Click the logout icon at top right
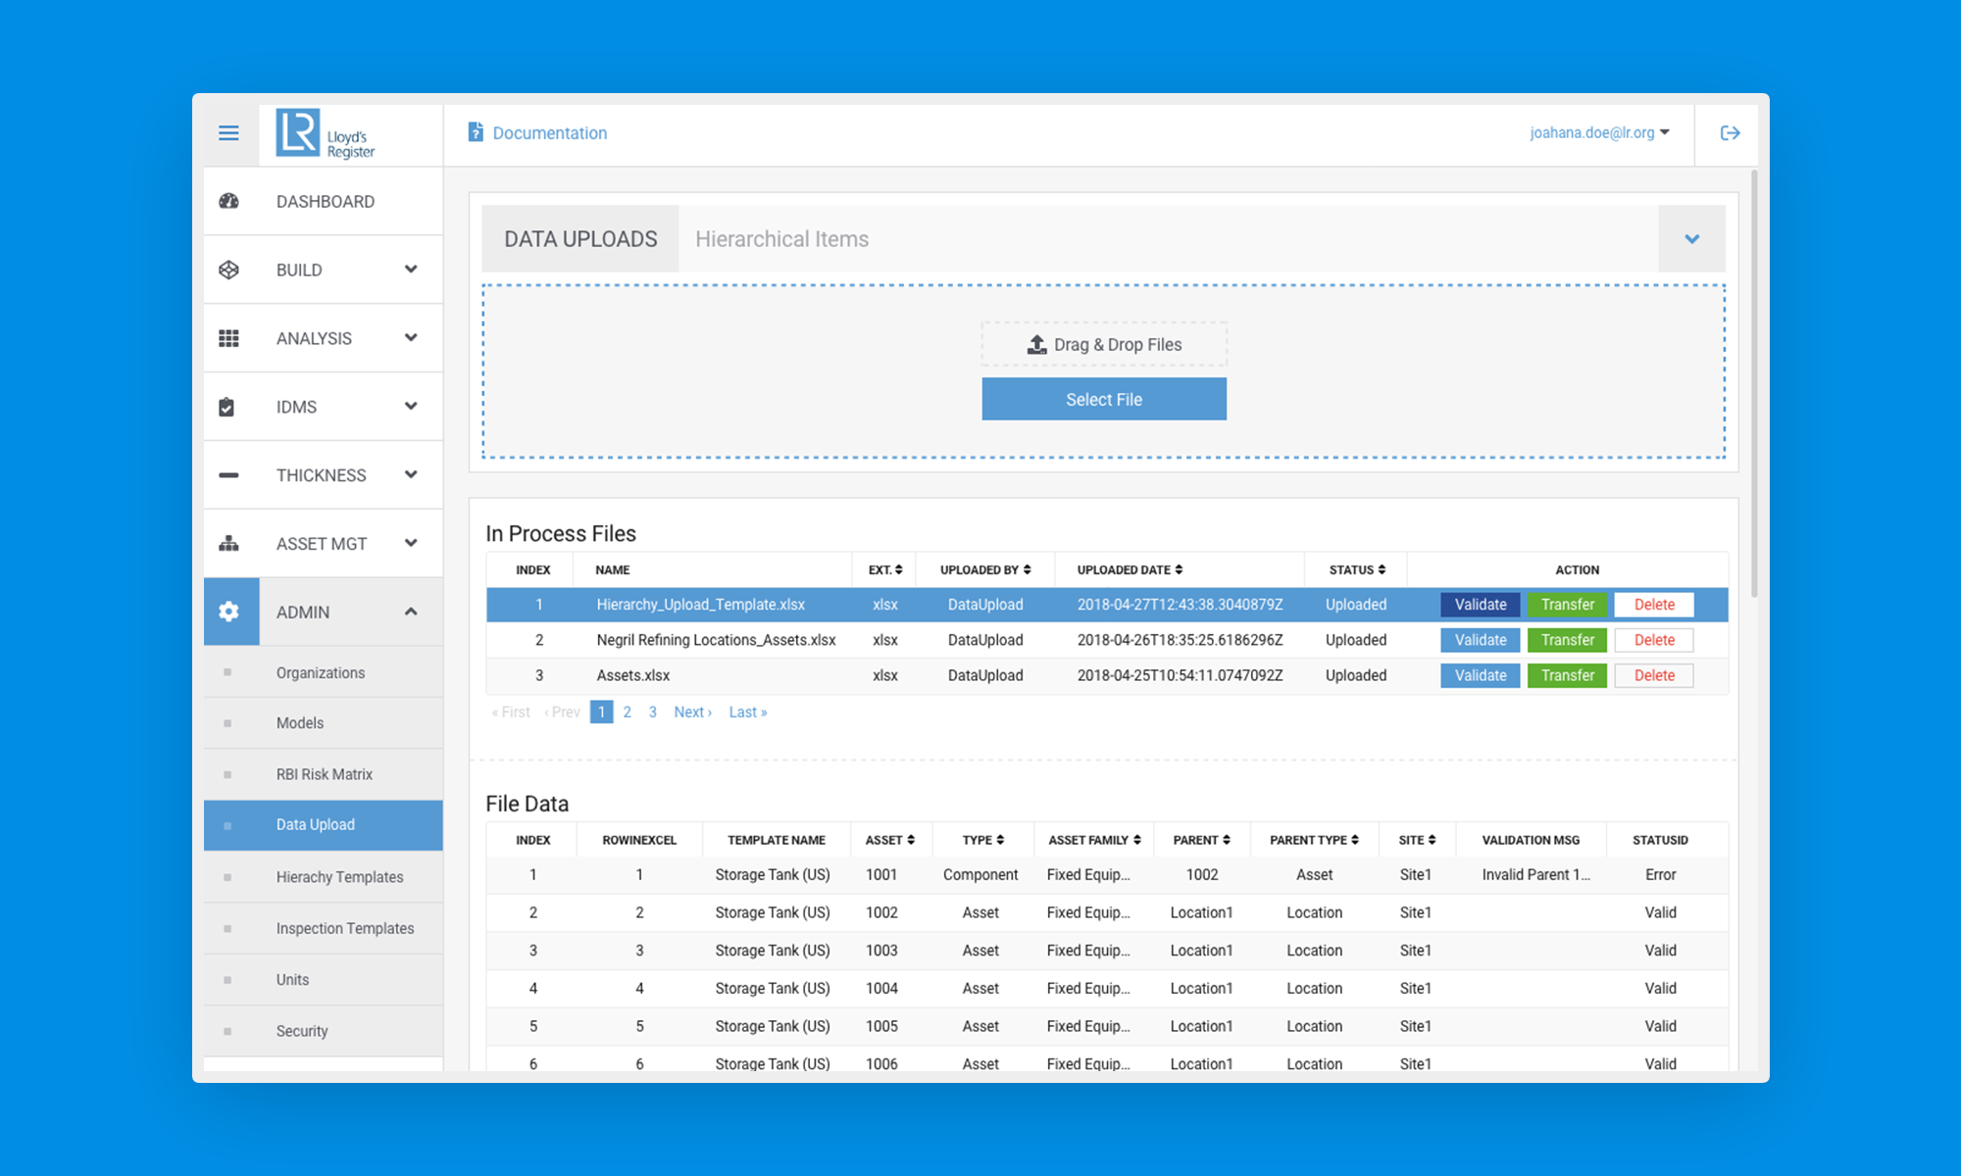Viewport: 1961px width, 1176px height. [1730, 133]
